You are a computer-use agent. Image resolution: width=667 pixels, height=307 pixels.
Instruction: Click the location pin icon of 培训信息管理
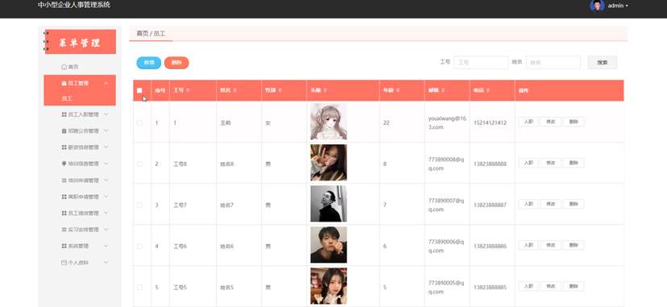pos(64,164)
